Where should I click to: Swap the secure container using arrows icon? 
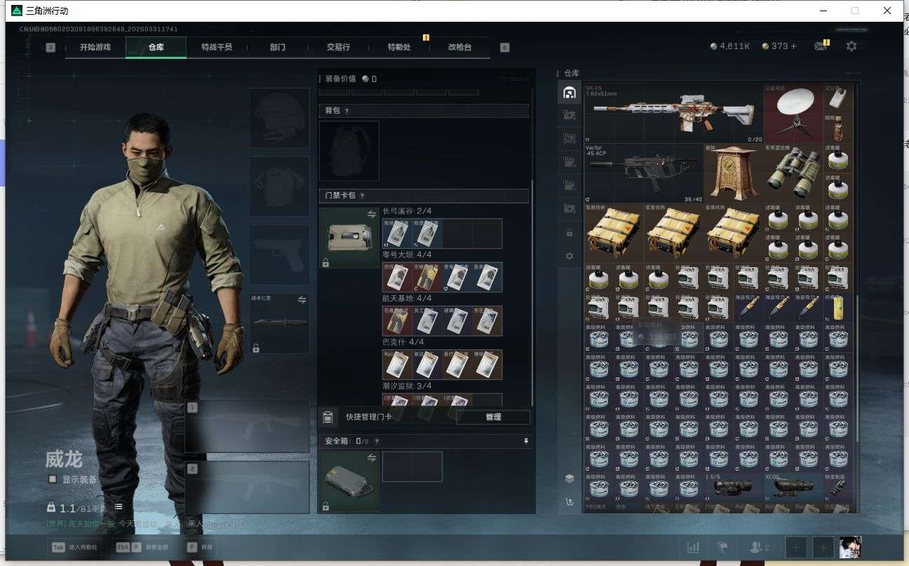tap(372, 457)
